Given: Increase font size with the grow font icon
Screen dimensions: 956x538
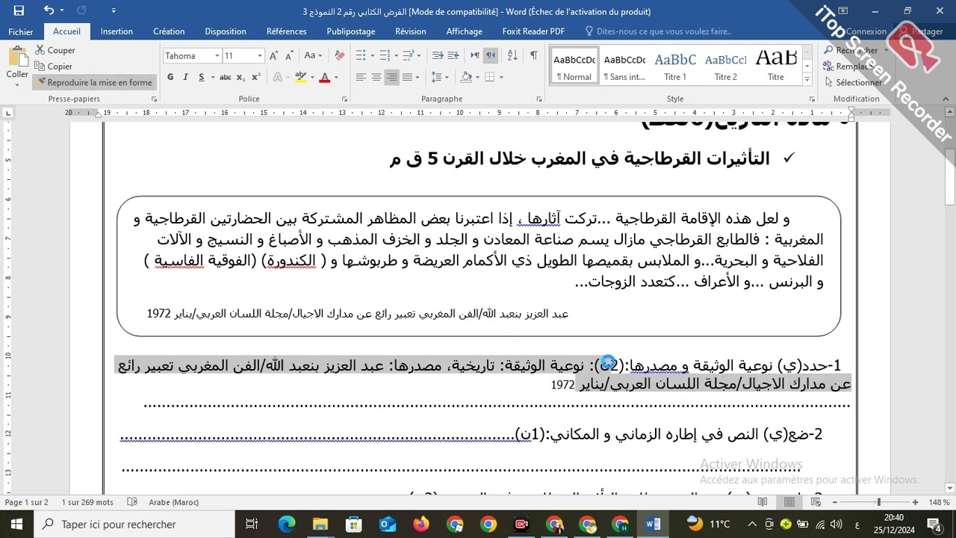Looking at the screenshot, I should pos(274,56).
